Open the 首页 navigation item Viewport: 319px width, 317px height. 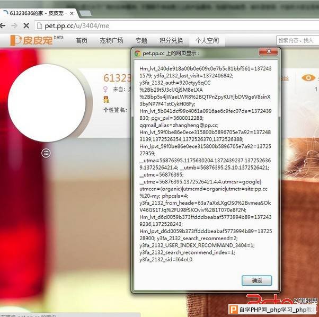(82, 40)
